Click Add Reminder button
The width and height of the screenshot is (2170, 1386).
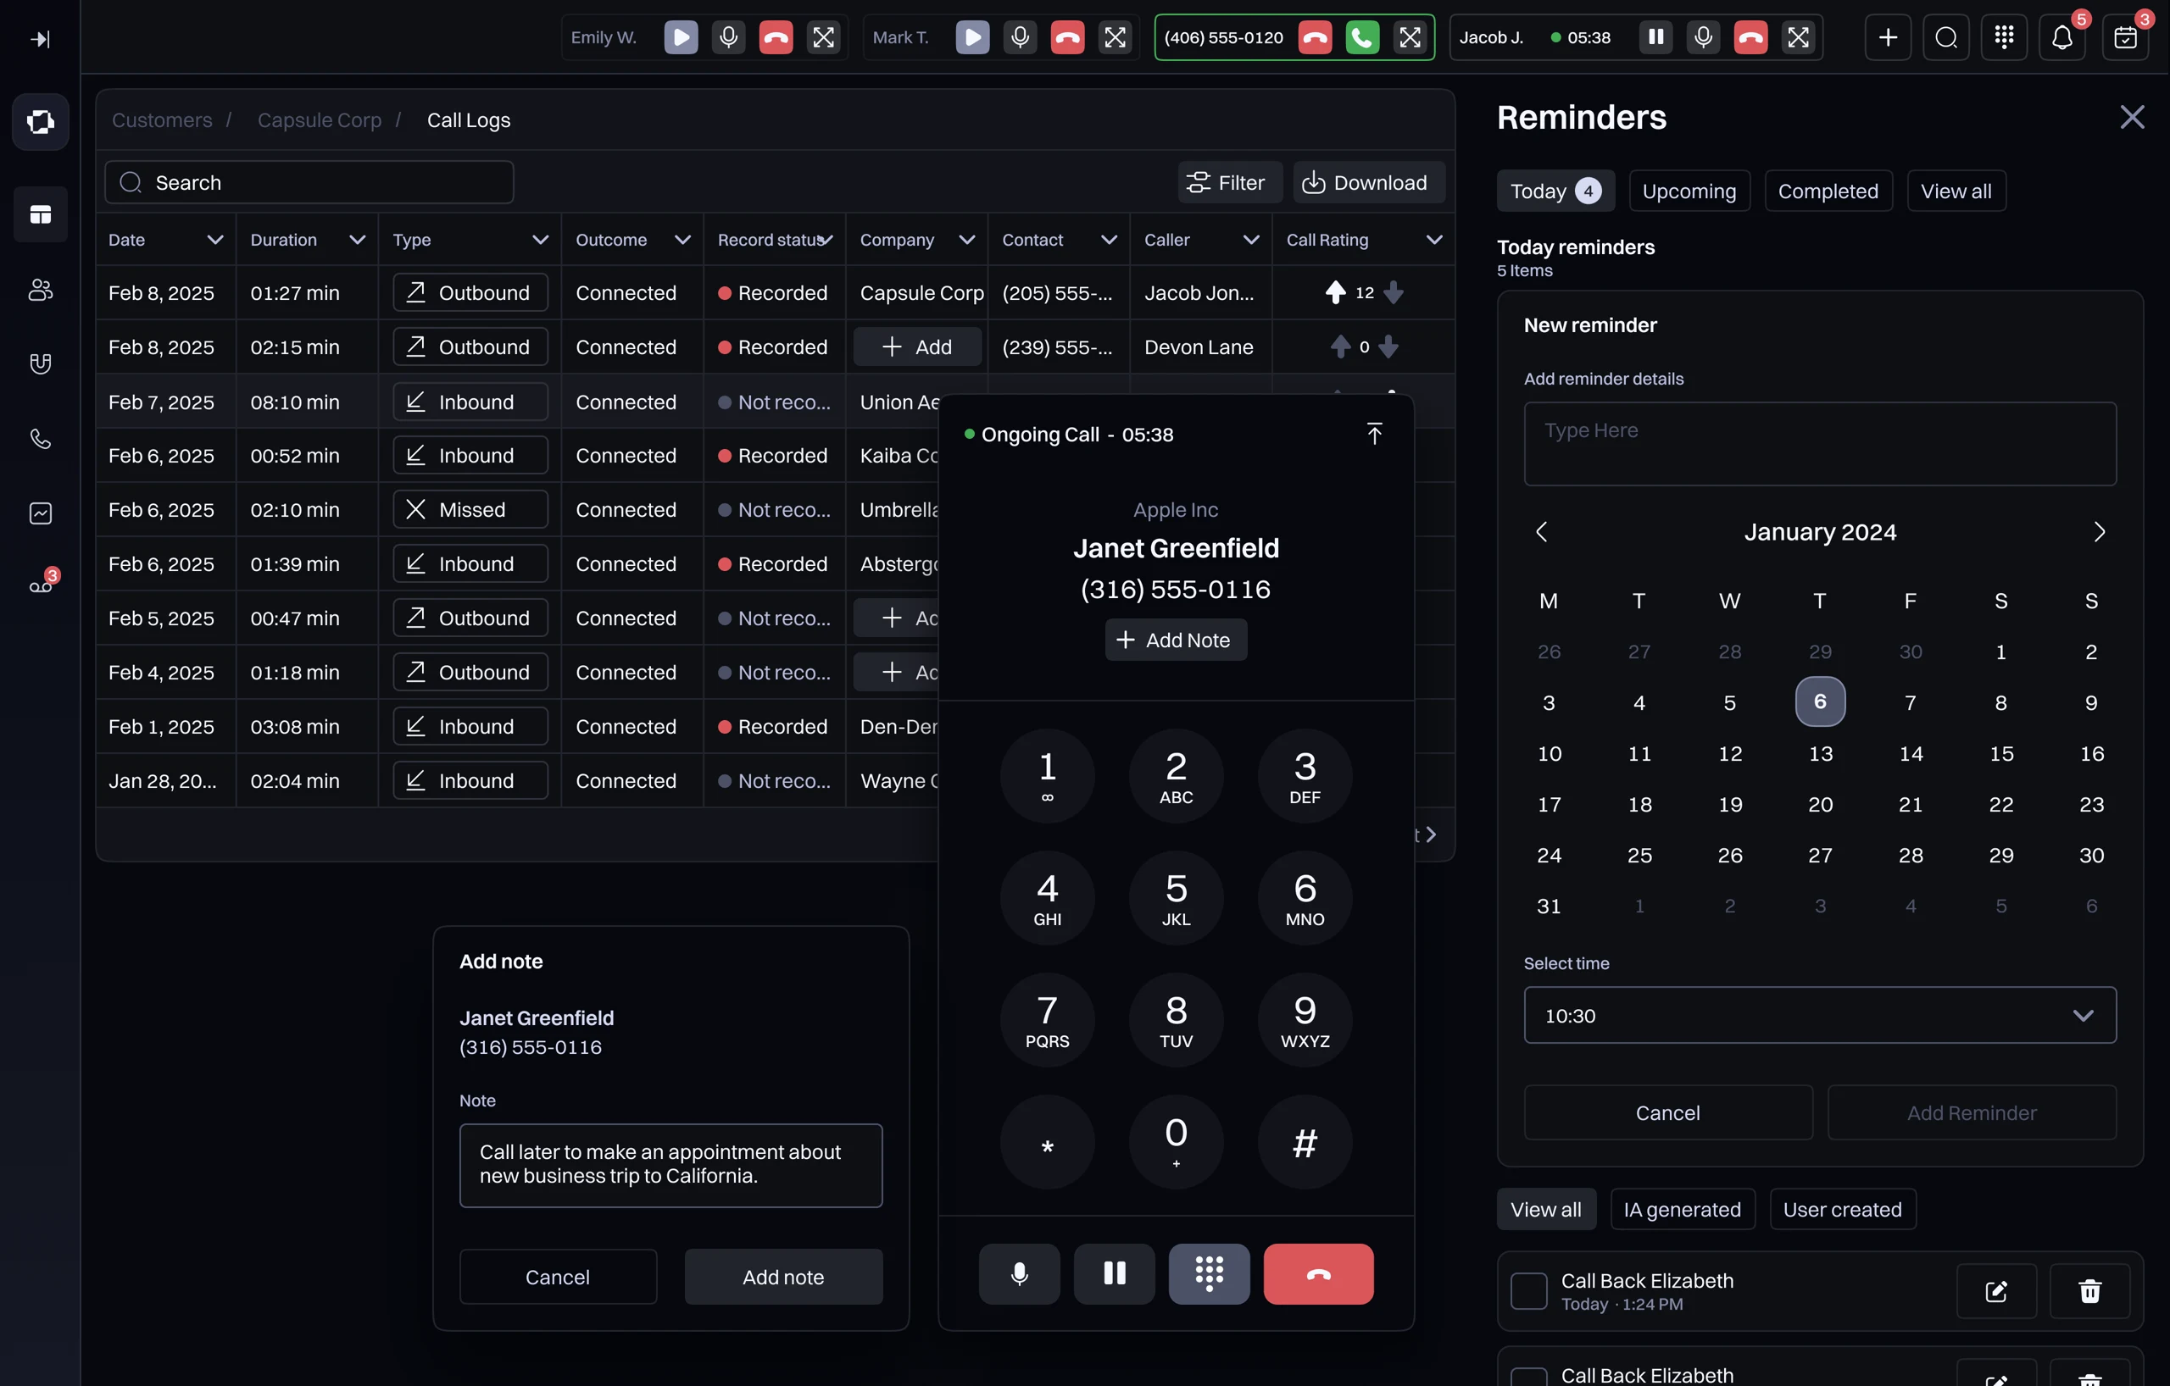(x=1971, y=1113)
